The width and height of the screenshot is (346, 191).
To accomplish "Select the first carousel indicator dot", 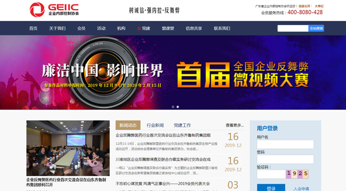I will click(x=173, y=107).
